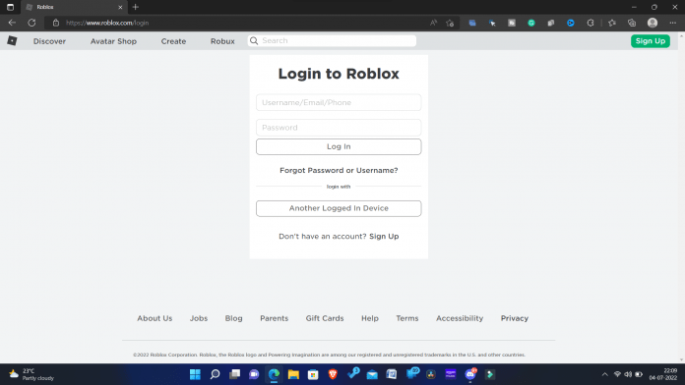Click Sign Up link below login form
This screenshot has width=685, height=385.
[x=384, y=237]
